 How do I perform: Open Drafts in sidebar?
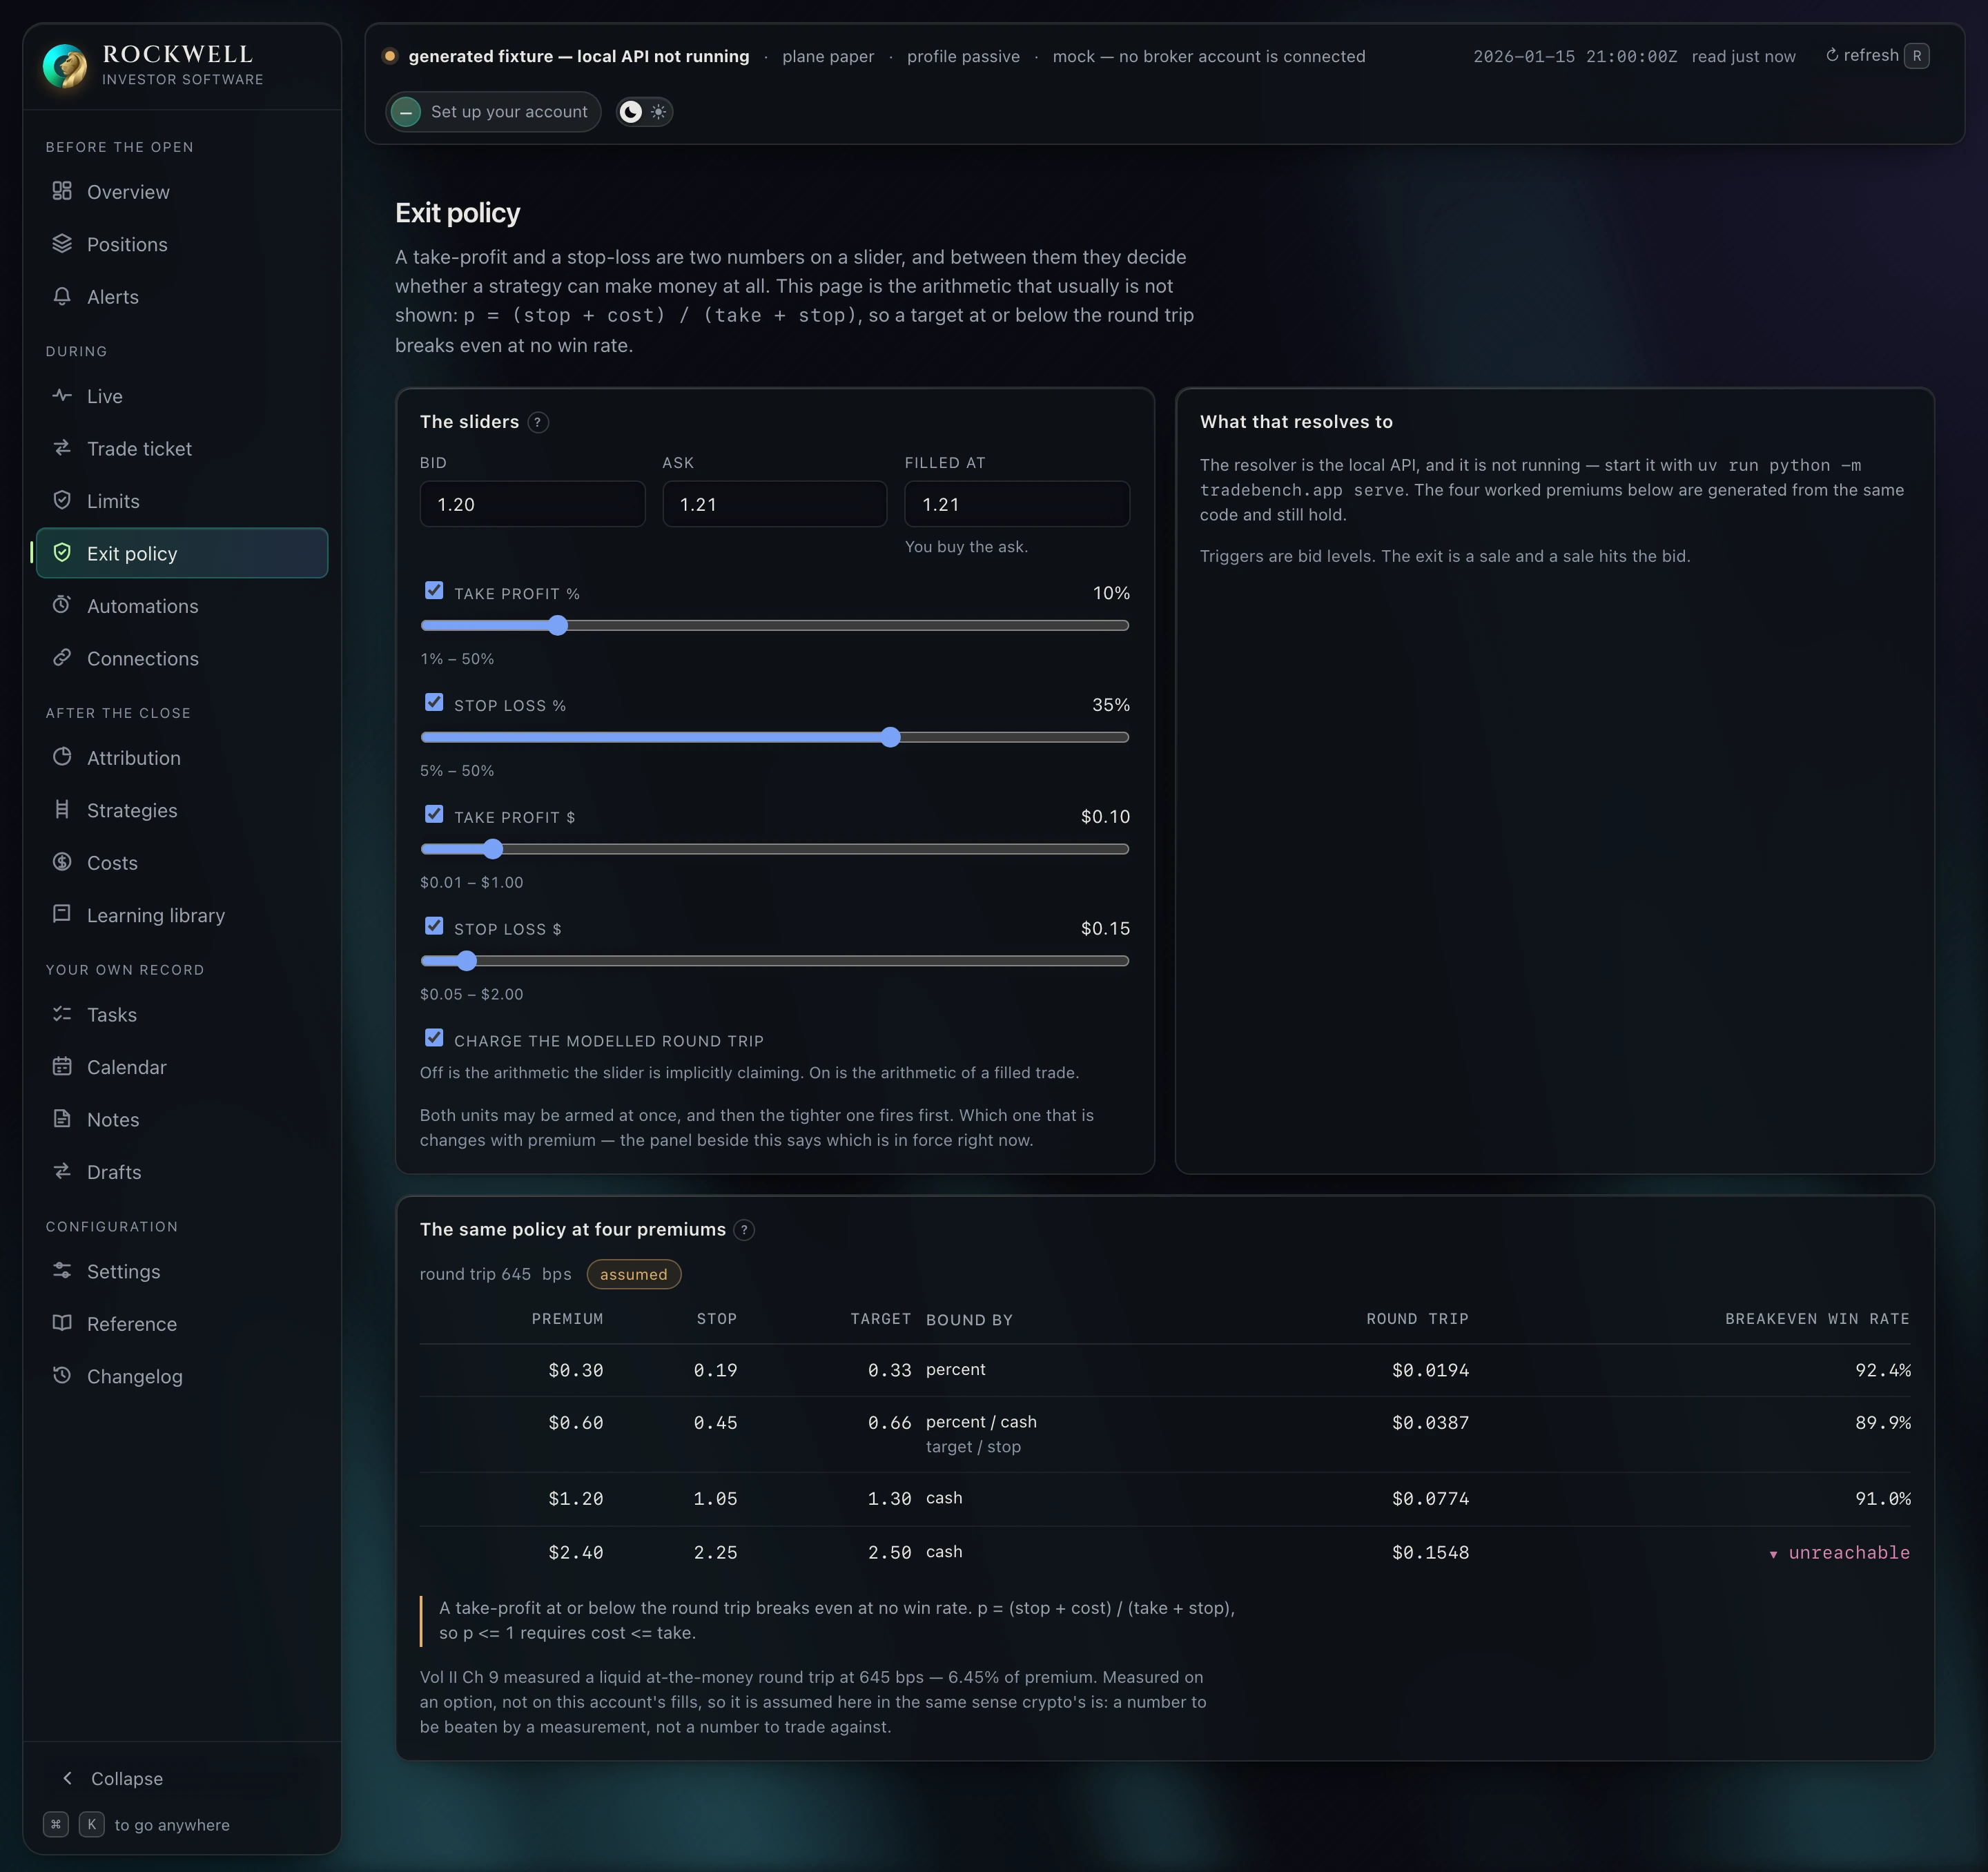[182, 1172]
